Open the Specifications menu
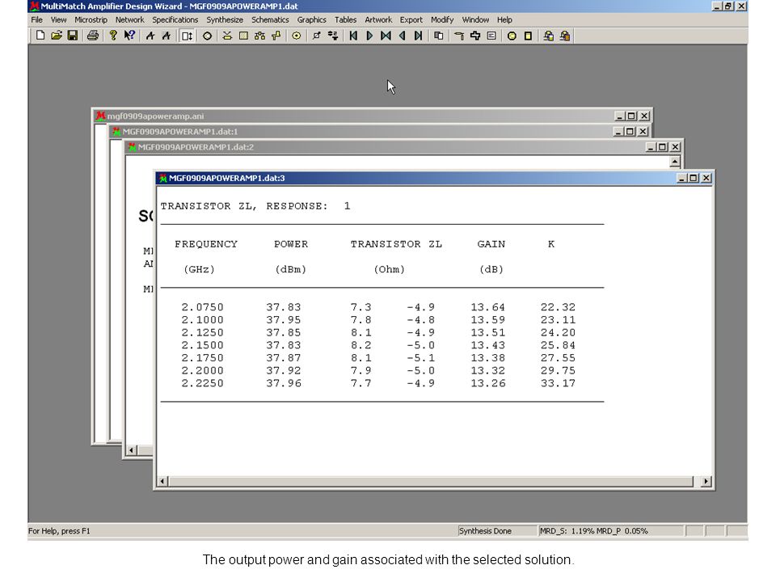The image size is (776, 582). 175,19
